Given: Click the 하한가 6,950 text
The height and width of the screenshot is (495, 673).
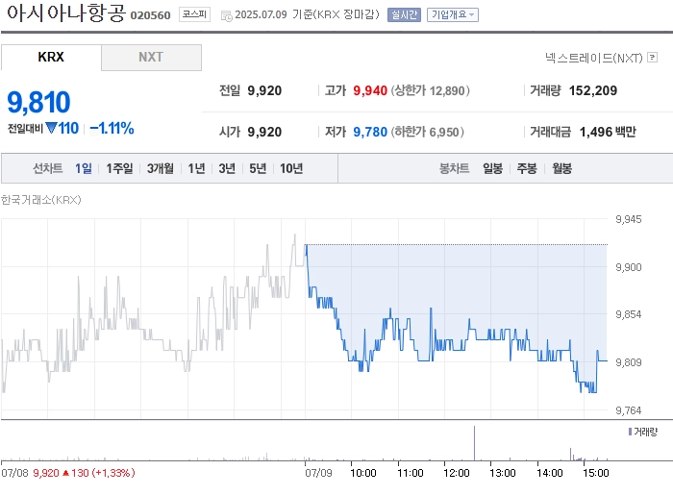Looking at the screenshot, I should coord(427,132).
